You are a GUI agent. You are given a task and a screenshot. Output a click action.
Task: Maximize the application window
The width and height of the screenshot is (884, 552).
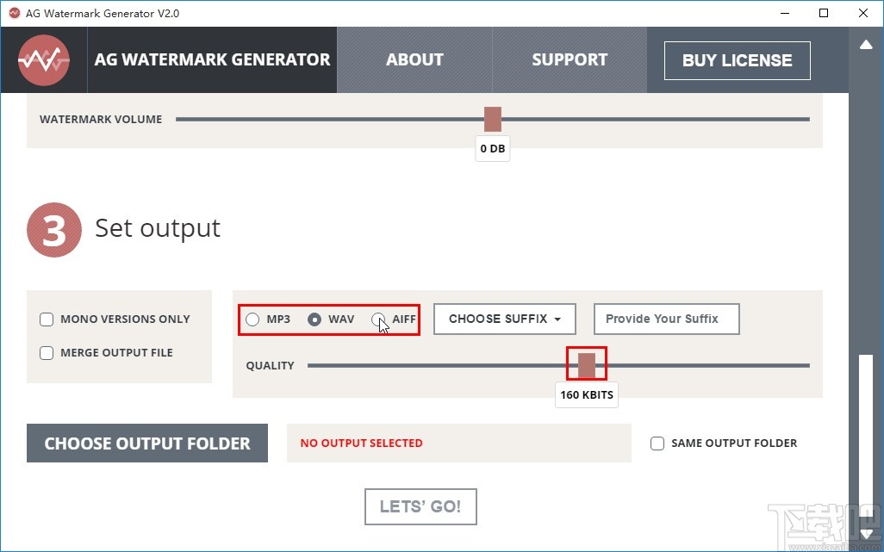tap(824, 13)
